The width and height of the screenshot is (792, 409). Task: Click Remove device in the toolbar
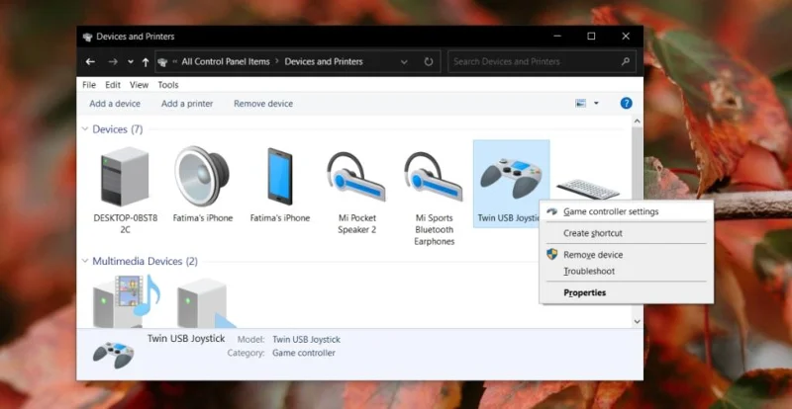(263, 104)
